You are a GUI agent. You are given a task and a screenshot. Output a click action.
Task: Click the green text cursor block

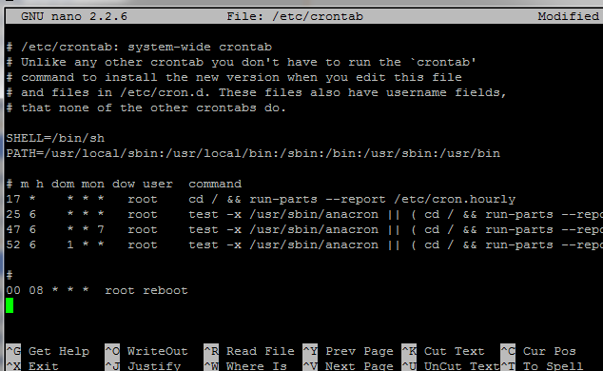point(10,305)
